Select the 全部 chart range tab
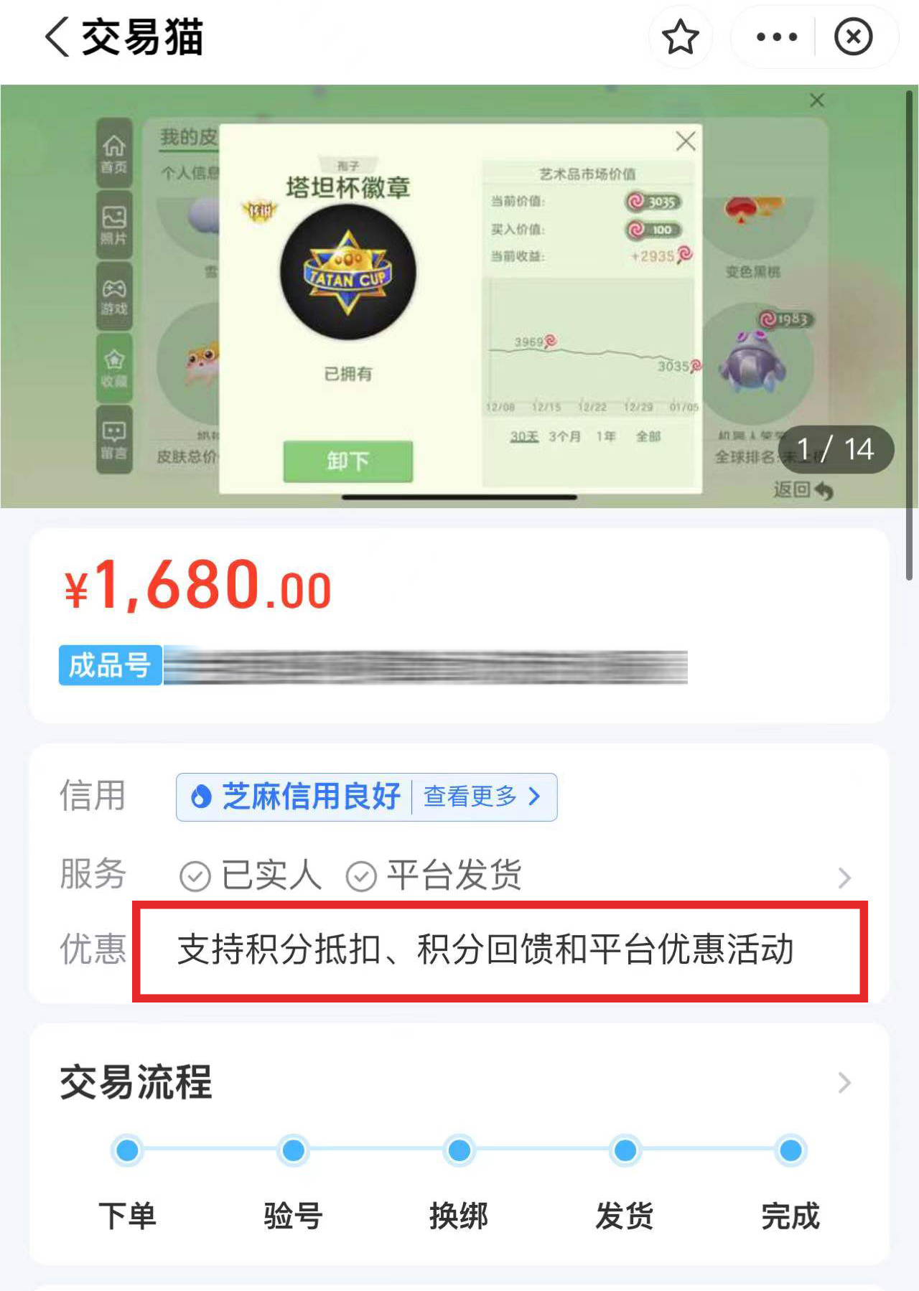This screenshot has height=1291, width=919. click(648, 436)
